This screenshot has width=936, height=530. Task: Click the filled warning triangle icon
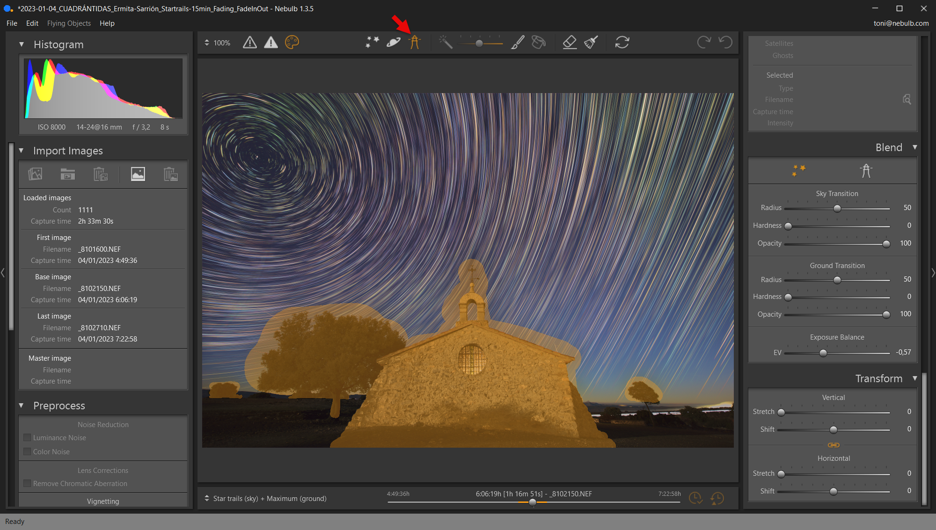pyautogui.click(x=271, y=43)
